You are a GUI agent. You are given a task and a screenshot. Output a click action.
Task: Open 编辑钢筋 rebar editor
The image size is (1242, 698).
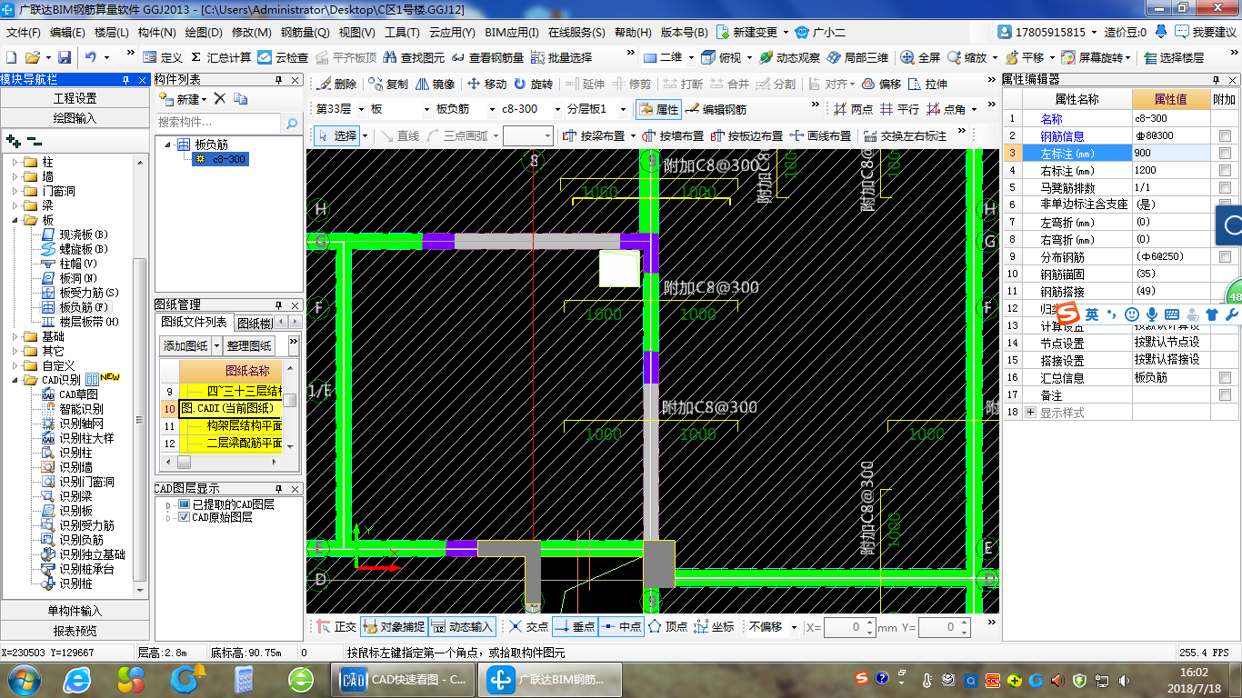[716, 109]
